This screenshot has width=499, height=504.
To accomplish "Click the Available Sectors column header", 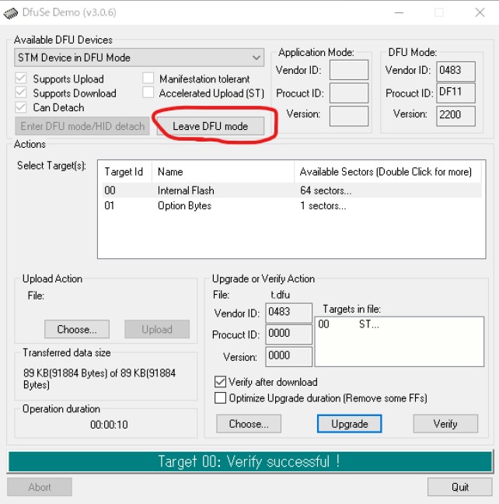I will pos(385,172).
